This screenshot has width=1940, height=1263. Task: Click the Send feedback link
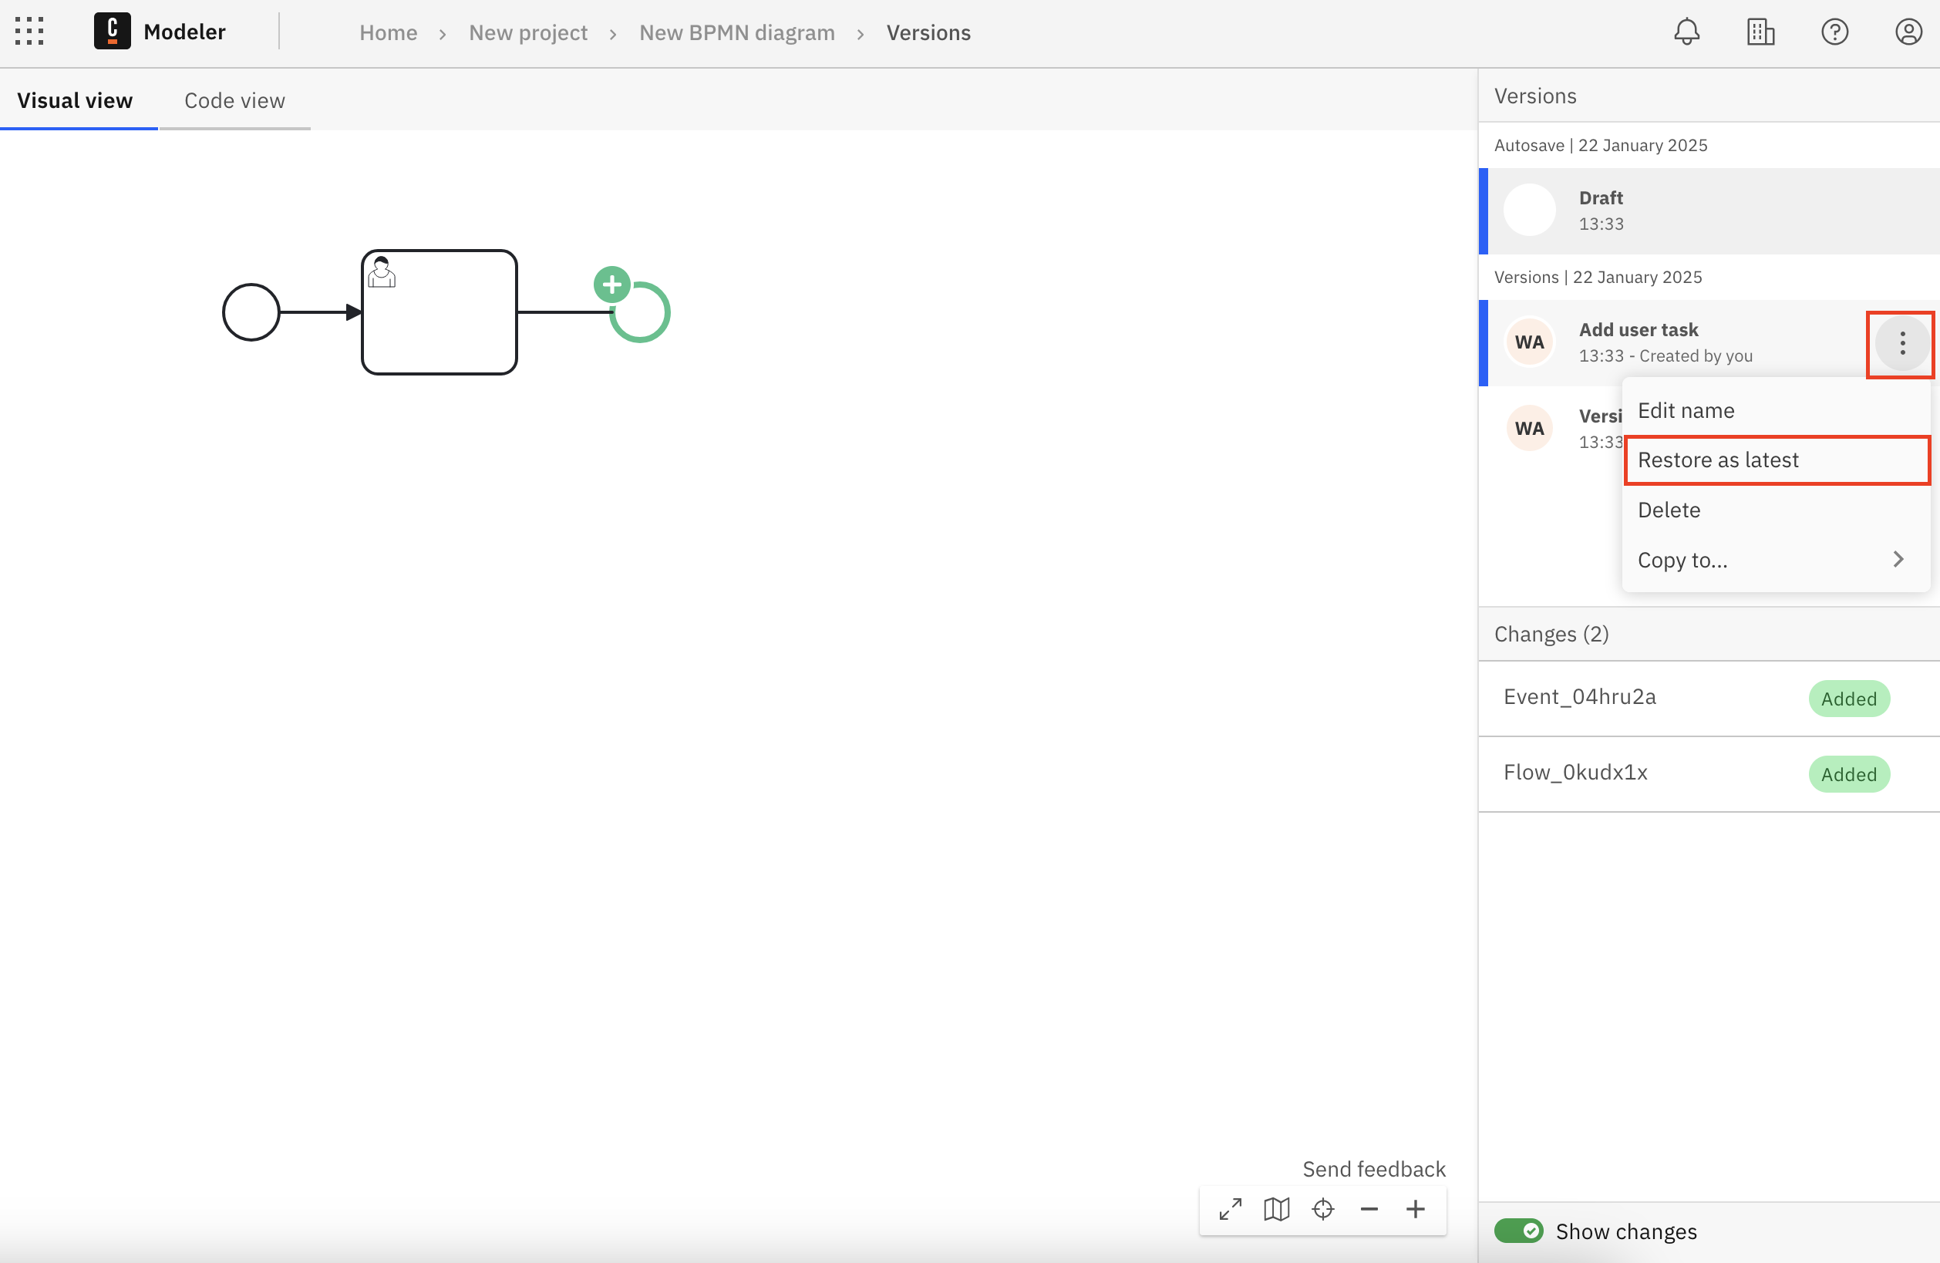1373,1168
